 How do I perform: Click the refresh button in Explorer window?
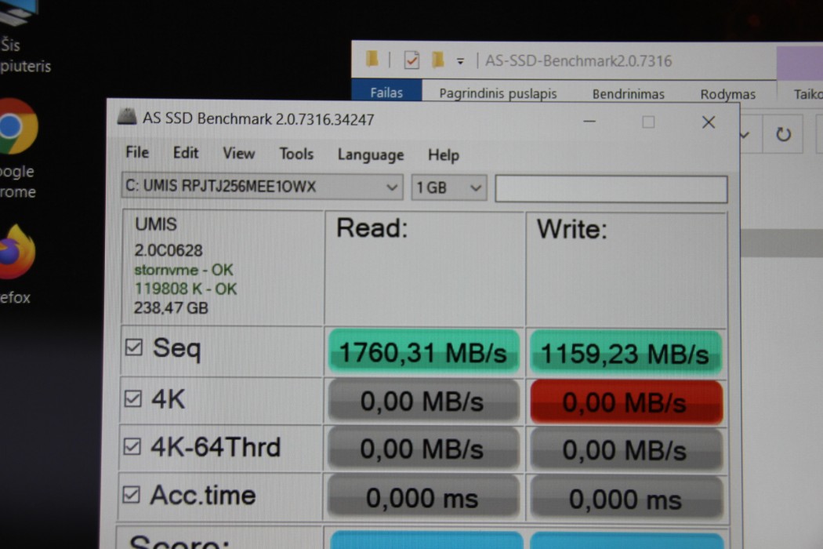click(x=783, y=134)
